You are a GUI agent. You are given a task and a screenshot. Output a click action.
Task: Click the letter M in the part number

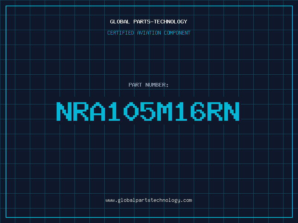click(165, 111)
